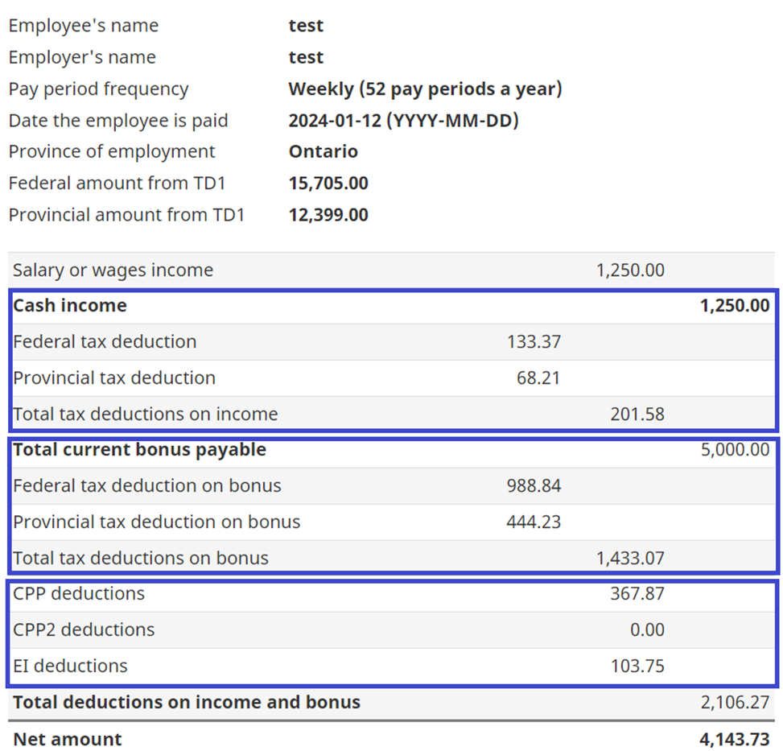Click the bonus amount 5,000.00

735,450
